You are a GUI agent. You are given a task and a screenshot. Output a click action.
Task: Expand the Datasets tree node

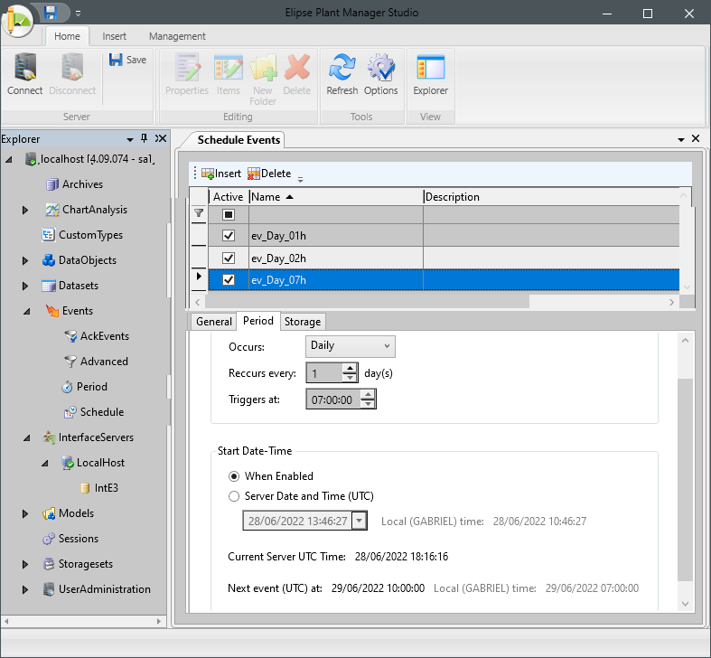[x=25, y=286]
